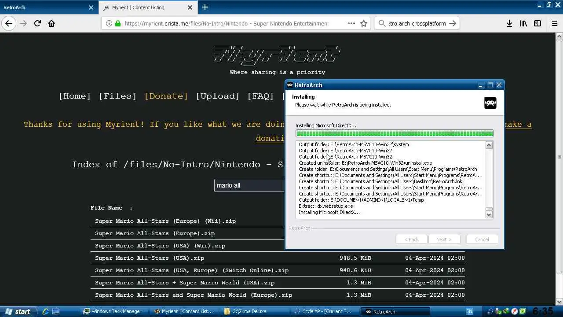Focus the browser search box
Screen dimensions: 563x317
point(417,23)
